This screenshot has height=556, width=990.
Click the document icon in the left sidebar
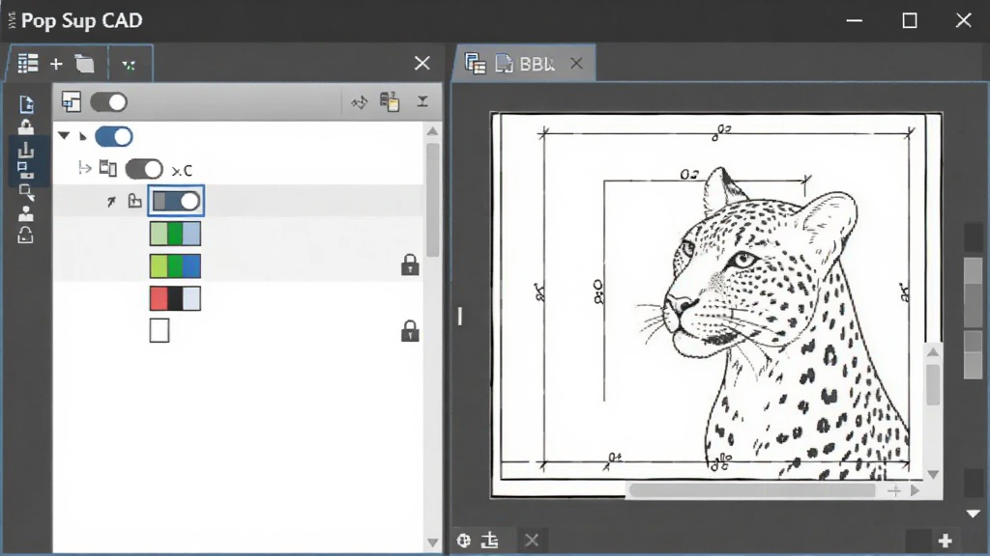pos(26,104)
